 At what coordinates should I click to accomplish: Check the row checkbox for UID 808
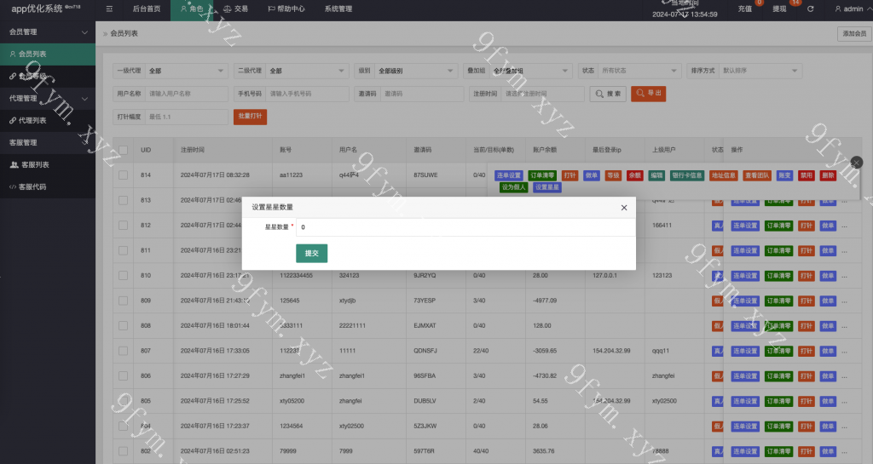123,325
